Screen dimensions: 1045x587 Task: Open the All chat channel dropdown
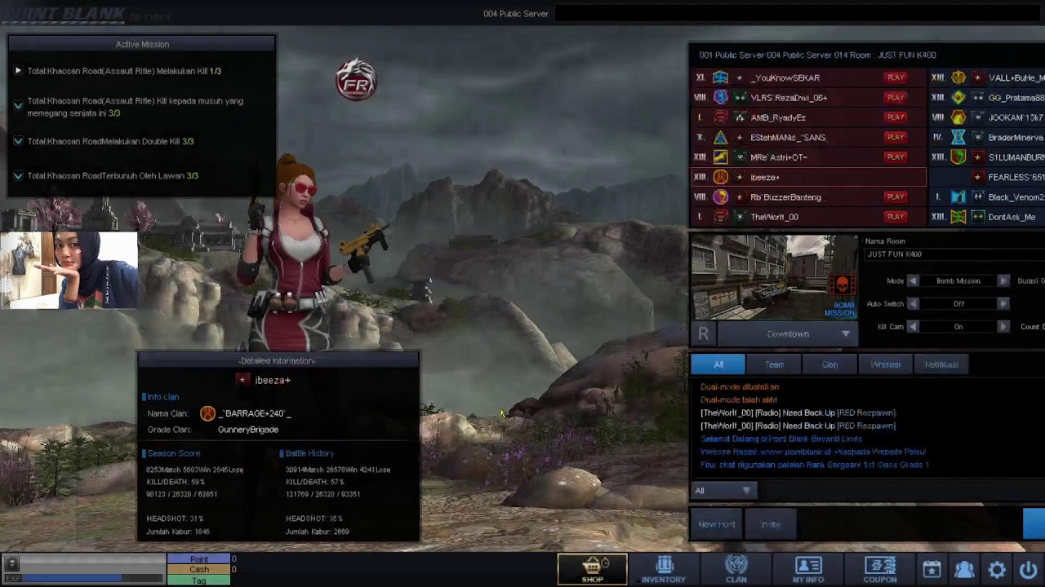[x=724, y=490]
